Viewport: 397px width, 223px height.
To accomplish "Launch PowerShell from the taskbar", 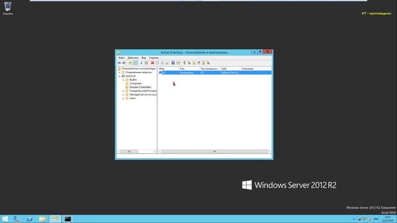I will 29,219.
